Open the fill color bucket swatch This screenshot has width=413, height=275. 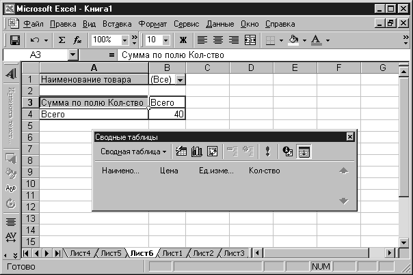[293, 40]
